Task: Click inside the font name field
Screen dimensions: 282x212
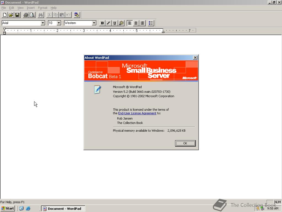Action: (21, 23)
